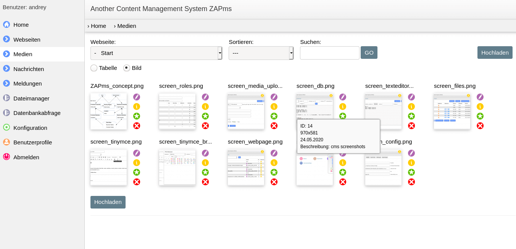The width and height of the screenshot is (516, 249).
Task: Edit screen_db.png with the pencil icon
Action: [x=343, y=97]
